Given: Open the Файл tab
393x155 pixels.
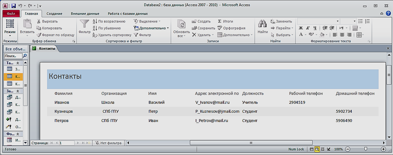Looking at the screenshot, I should coord(11,14).
